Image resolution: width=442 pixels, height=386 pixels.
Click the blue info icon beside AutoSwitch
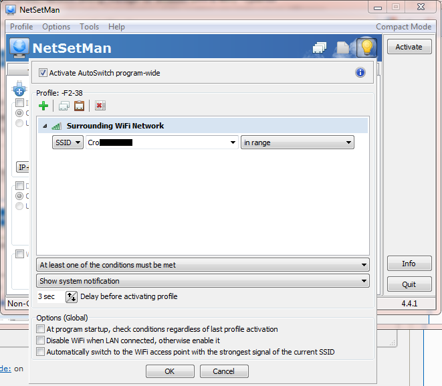pyautogui.click(x=360, y=72)
